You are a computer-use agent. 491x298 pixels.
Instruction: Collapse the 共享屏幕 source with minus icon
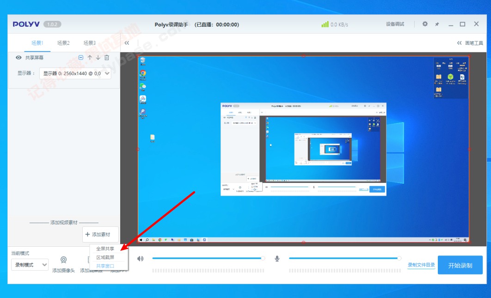[x=81, y=58]
